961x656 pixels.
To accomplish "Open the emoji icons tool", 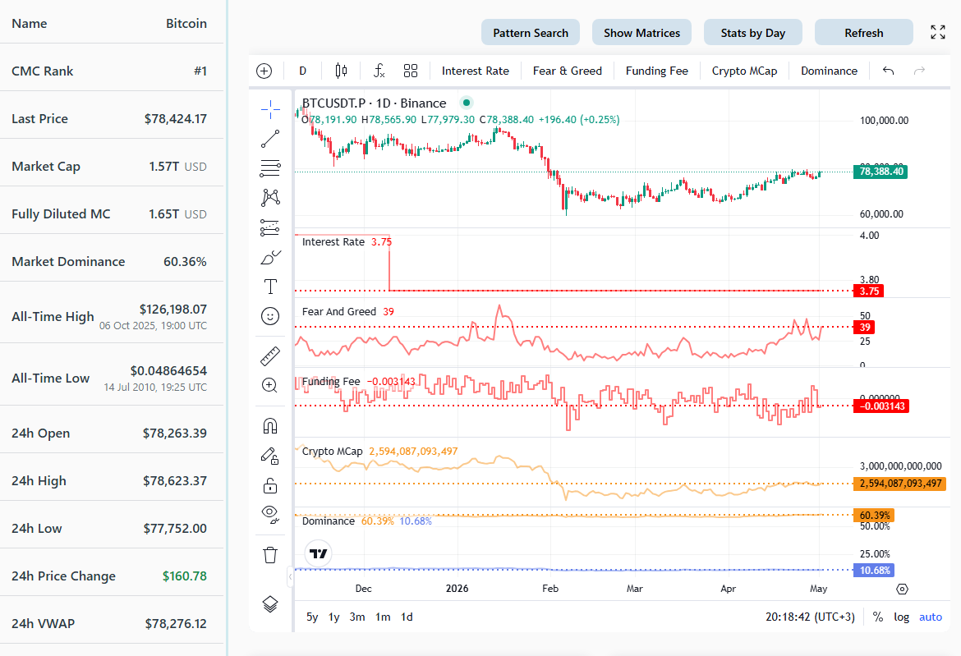I will [270, 316].
